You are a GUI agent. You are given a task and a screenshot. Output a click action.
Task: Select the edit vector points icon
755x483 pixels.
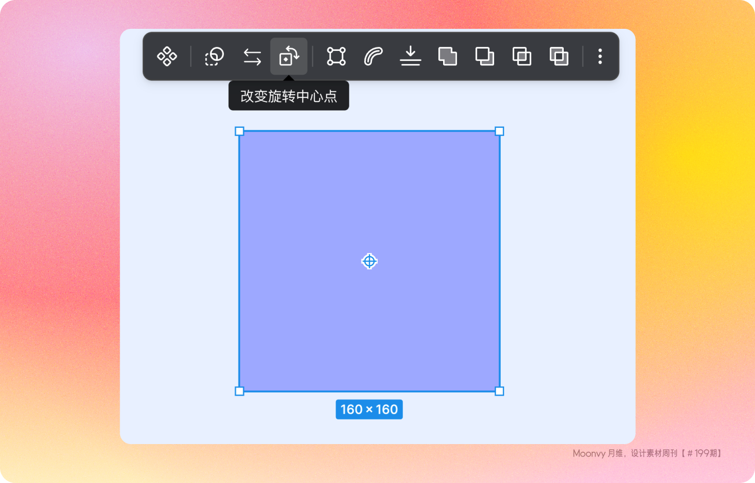[336, 57]
